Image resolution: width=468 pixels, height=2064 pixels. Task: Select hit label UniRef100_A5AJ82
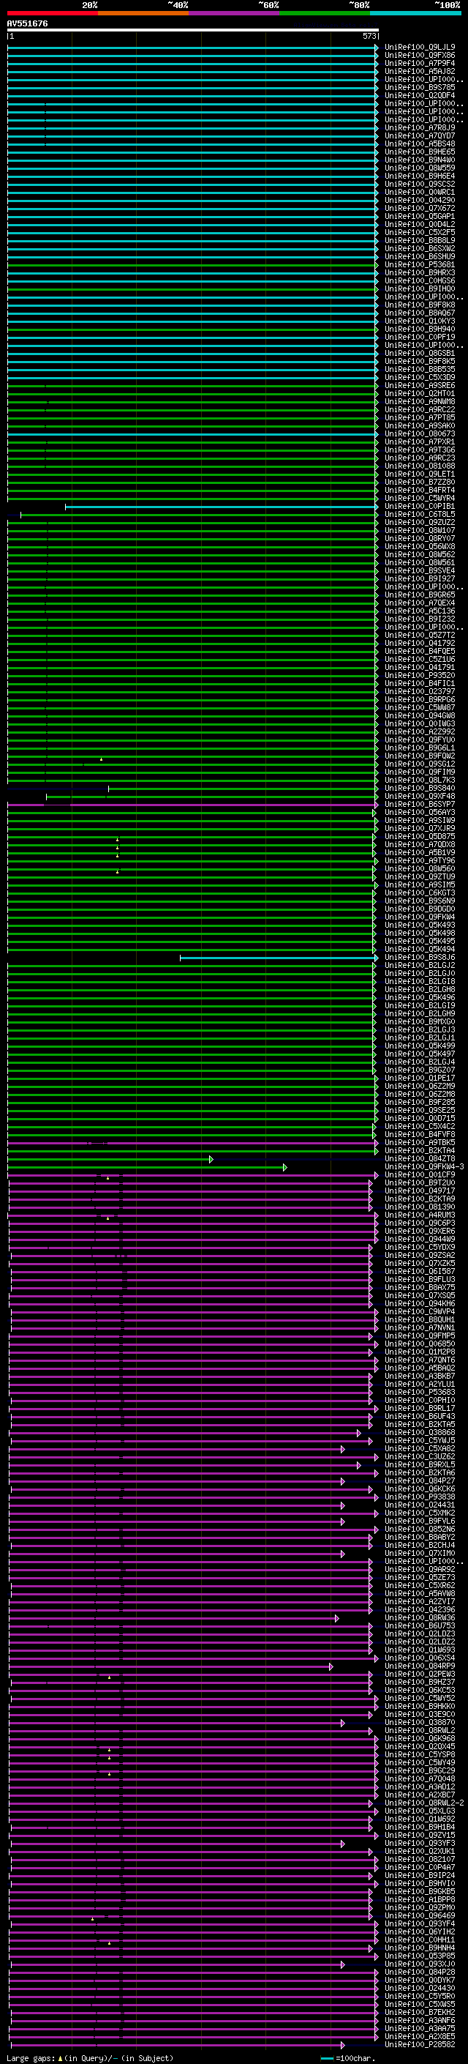point(420,71)
